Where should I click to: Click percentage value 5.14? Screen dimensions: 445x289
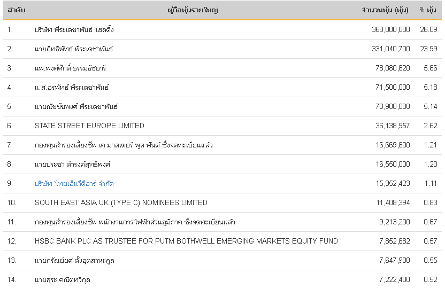click(x=430, y=106)
